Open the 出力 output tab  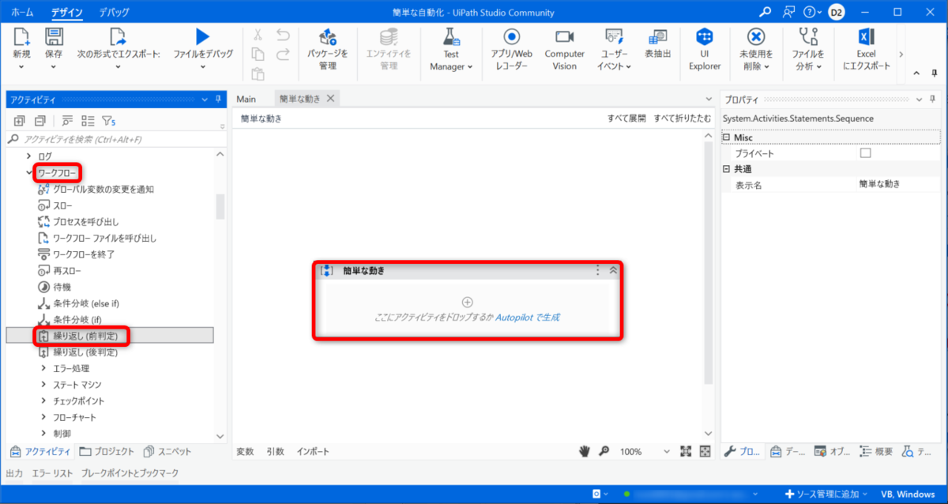coord(14,473)
